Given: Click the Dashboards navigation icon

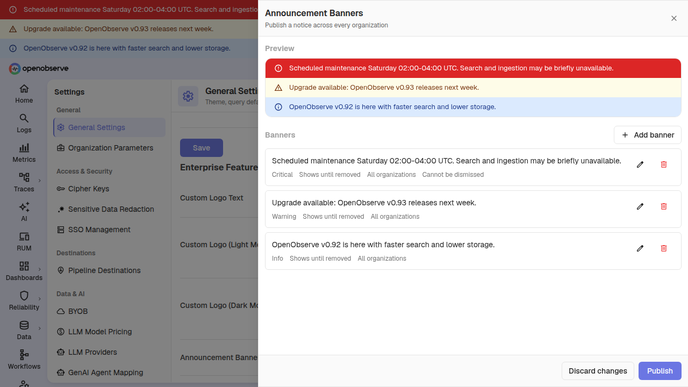Looking at the screenshot, I should click(x=24, y=266).
